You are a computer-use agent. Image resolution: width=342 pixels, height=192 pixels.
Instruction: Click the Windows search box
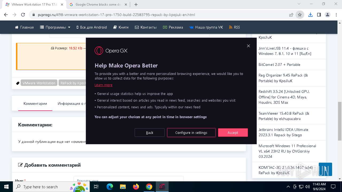pos(51,187)
